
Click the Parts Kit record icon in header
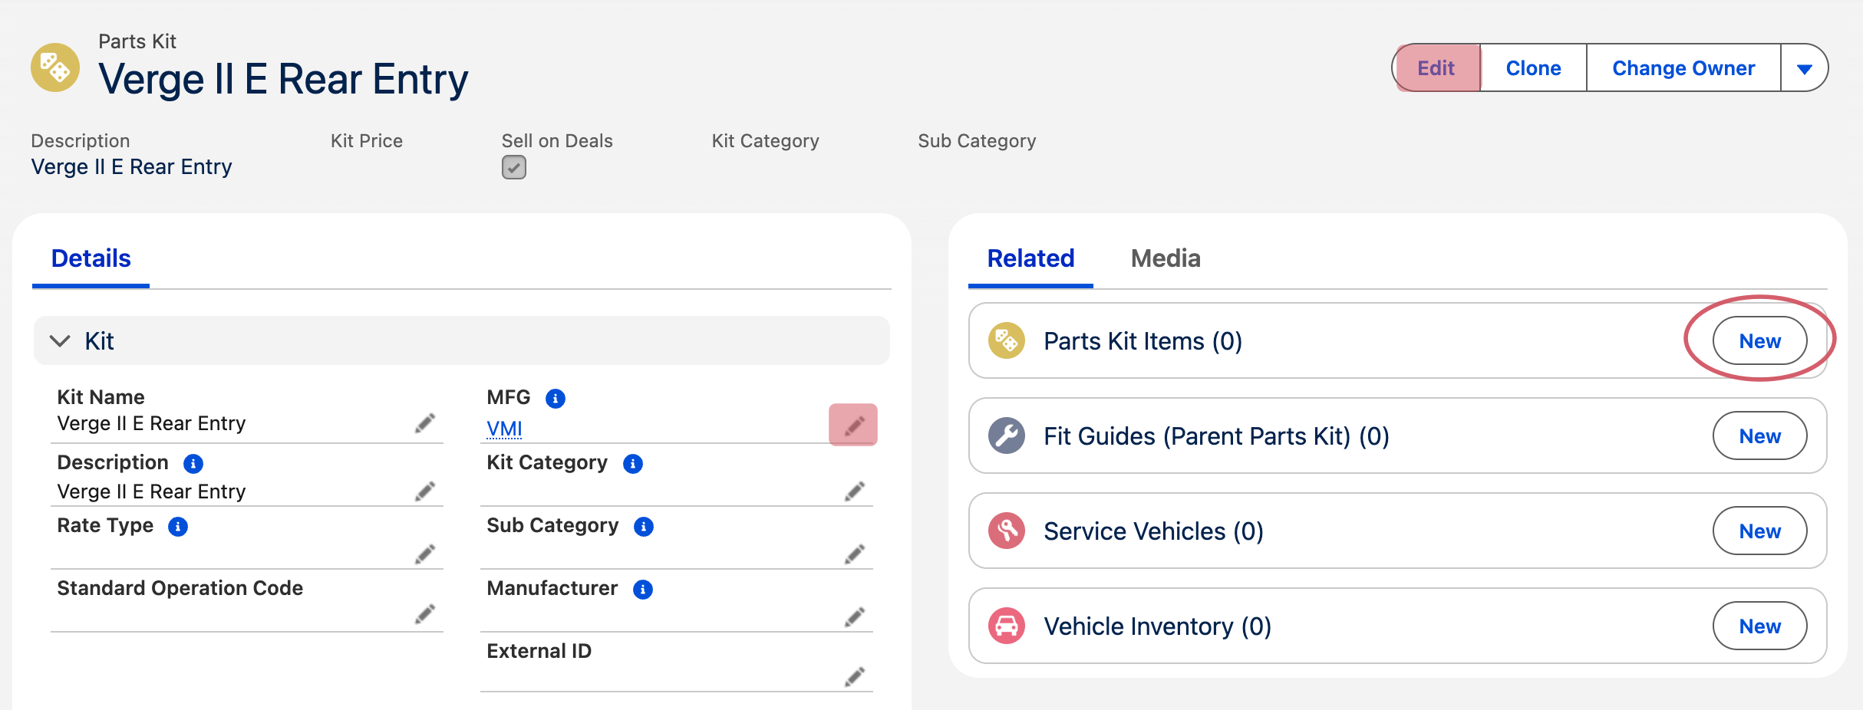(x=55, y=67)
